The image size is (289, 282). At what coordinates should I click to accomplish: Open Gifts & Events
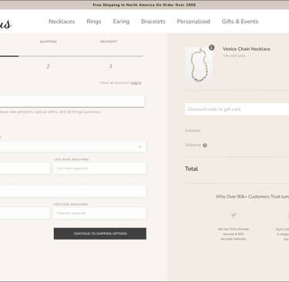(240, 22)
